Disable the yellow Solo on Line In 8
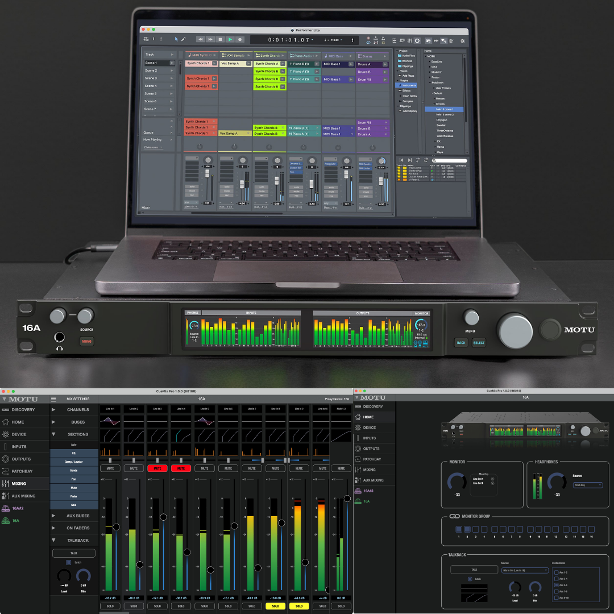Screen dimensions: 614x614 (x=275, y=606)
